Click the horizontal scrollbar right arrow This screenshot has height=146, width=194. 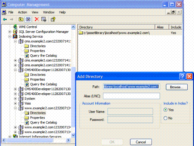[68, 140]
